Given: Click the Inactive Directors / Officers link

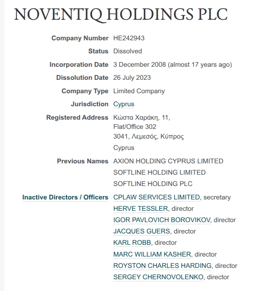Looking at the screenshot, I should [65, 197].
